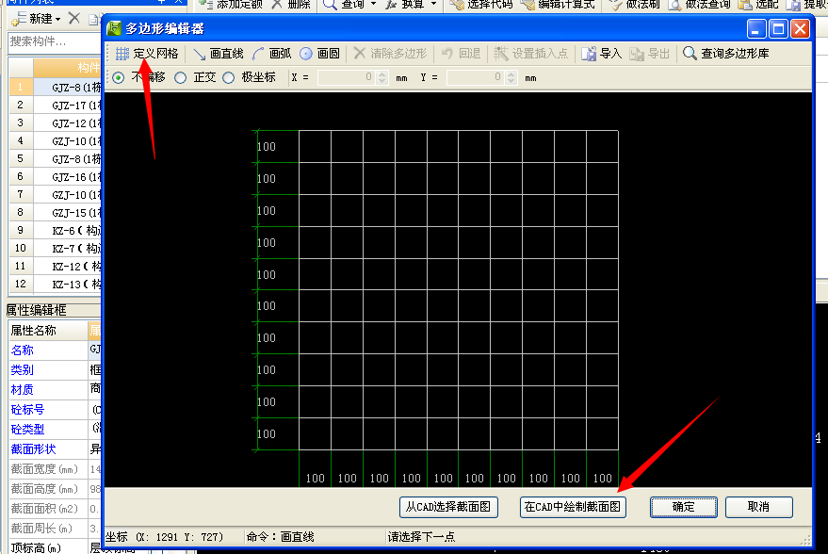This screenshot has width=828, height=554.
Task: Select component row 8 GZJ-15
Action: [x=55, y=213]
